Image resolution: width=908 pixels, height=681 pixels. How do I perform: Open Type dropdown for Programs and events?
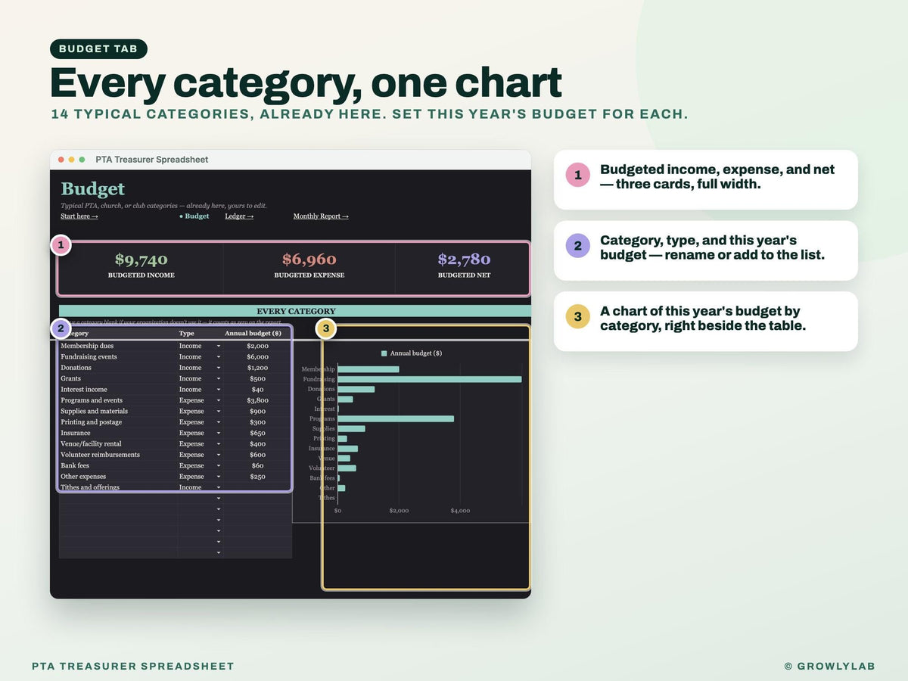coord(219,400)
